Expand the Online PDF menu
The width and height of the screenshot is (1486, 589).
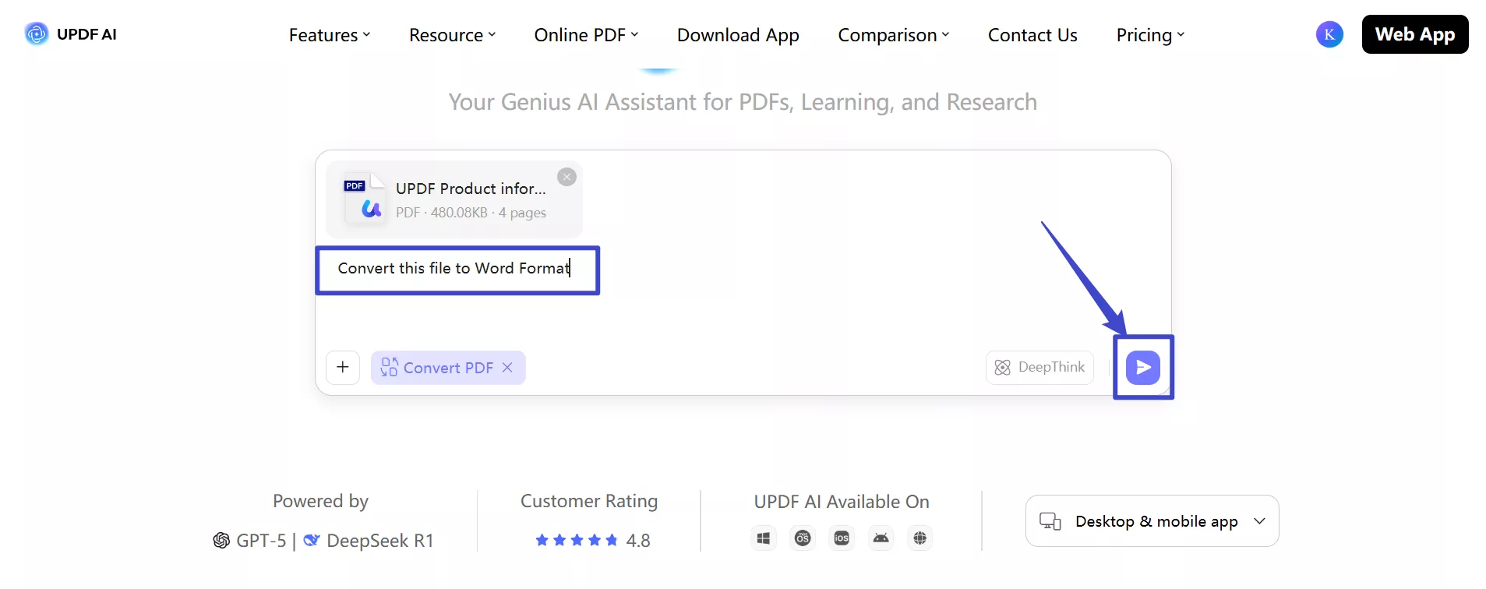click(586, 35)
